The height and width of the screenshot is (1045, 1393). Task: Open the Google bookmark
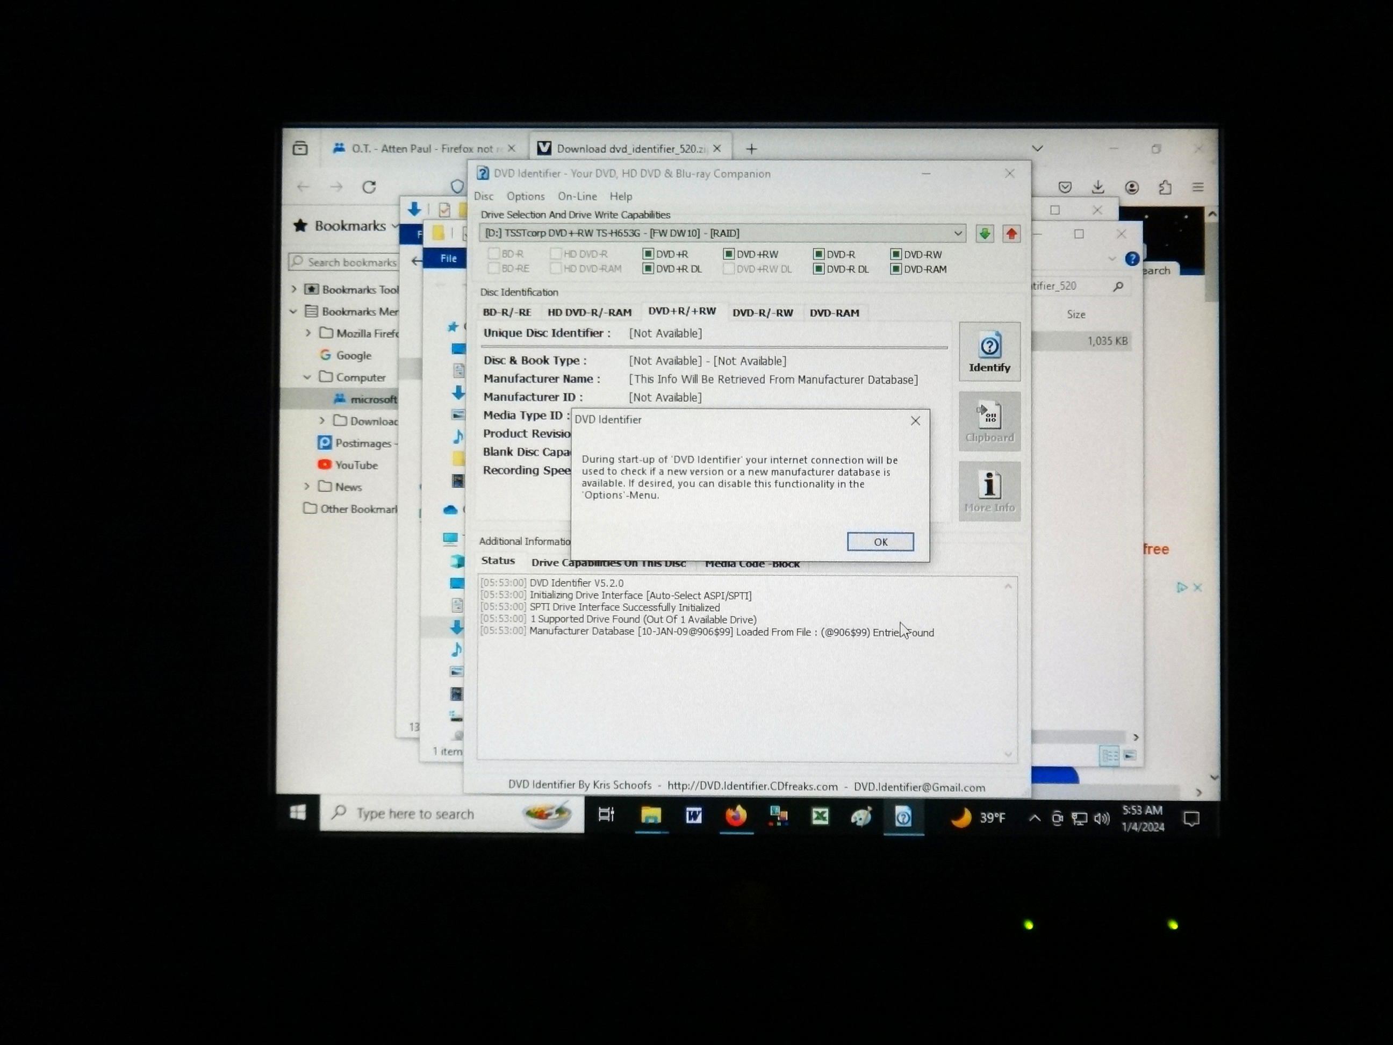[346, 355]
